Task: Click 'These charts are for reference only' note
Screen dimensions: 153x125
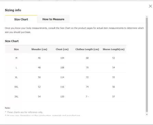Action: point(24,112)
